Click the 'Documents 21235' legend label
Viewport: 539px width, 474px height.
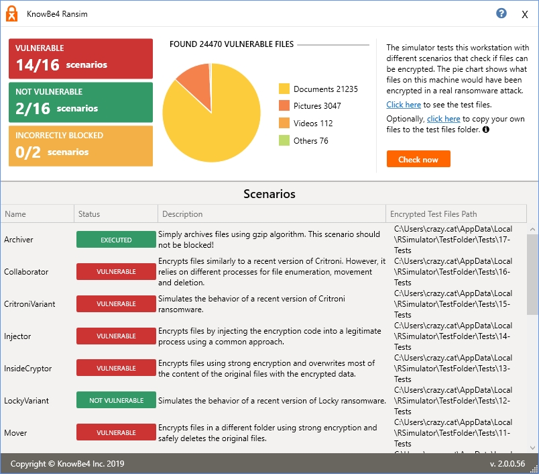click(326, 89)
